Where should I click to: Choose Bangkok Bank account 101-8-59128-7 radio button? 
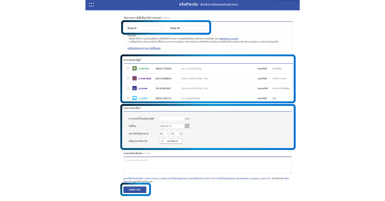click(128, 88)
